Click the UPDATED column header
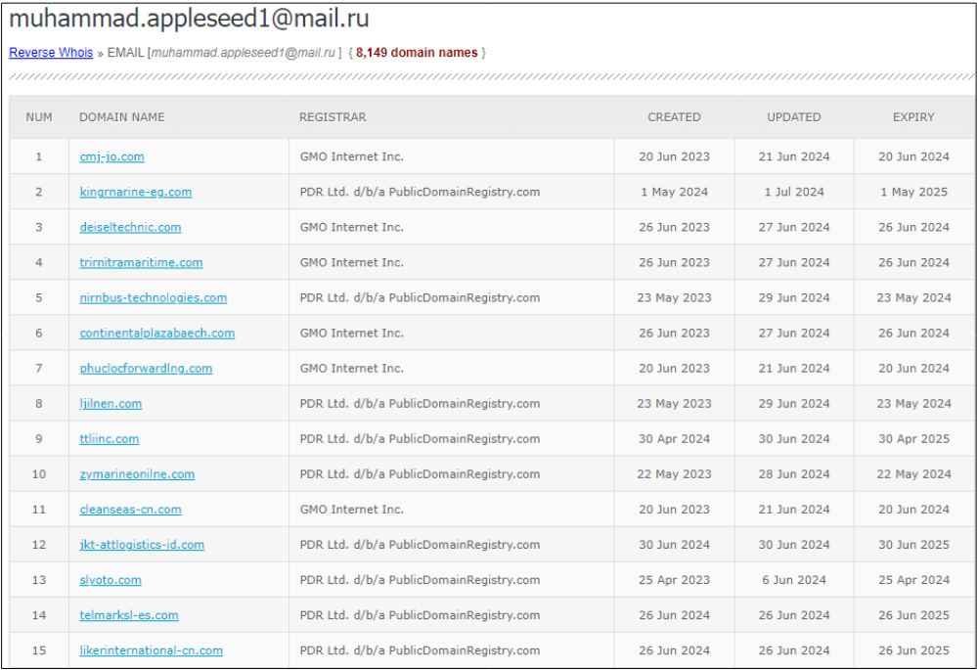This screenshot has width=977, height=670. click(794, 117)
